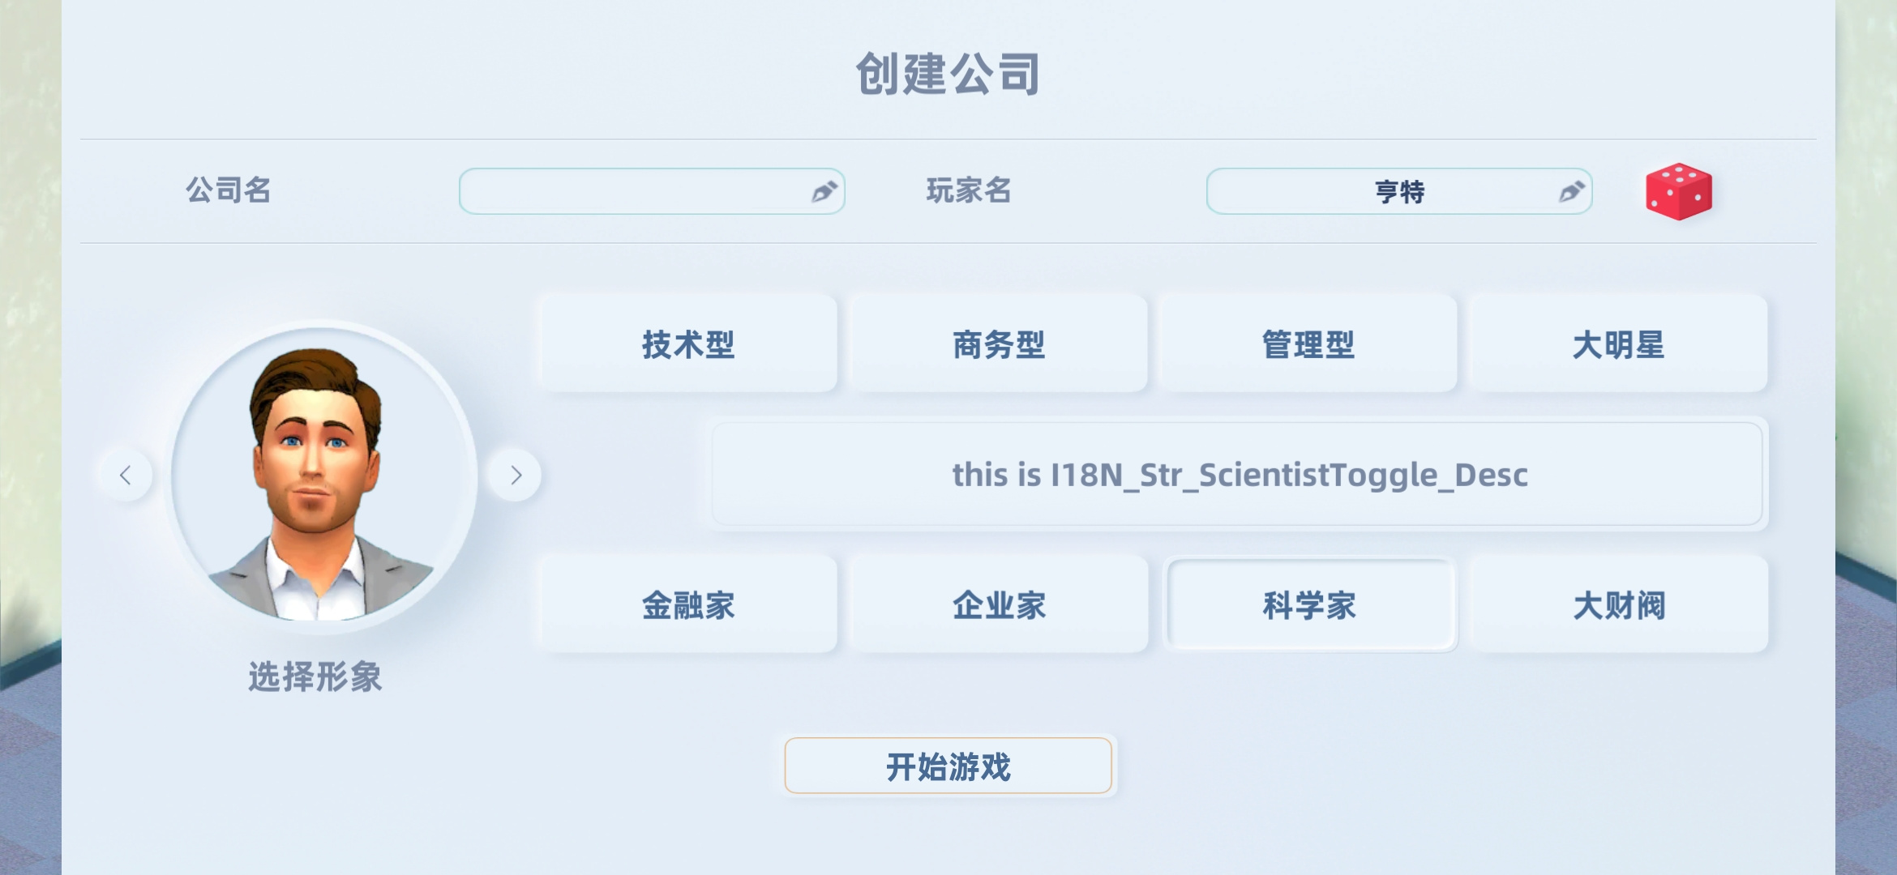
Task: Select the 技术型 character type
Action: tap(688, 344)
